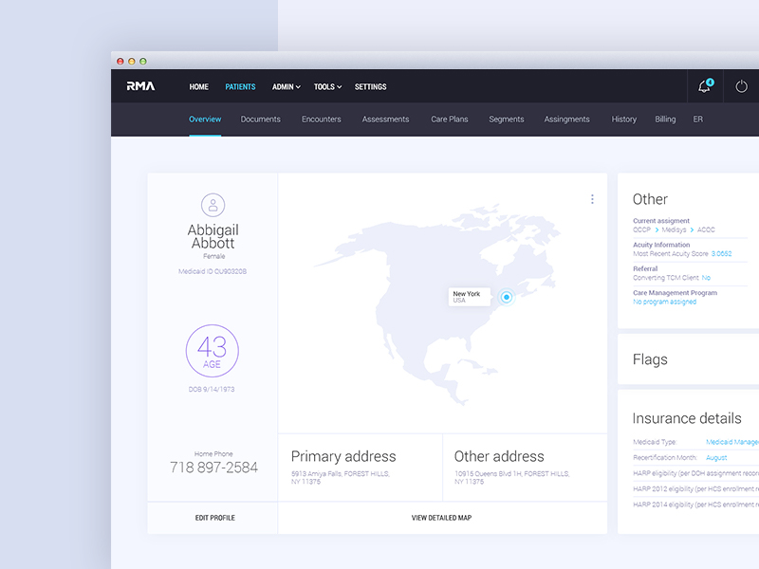Open the Patients menu item

240,87
